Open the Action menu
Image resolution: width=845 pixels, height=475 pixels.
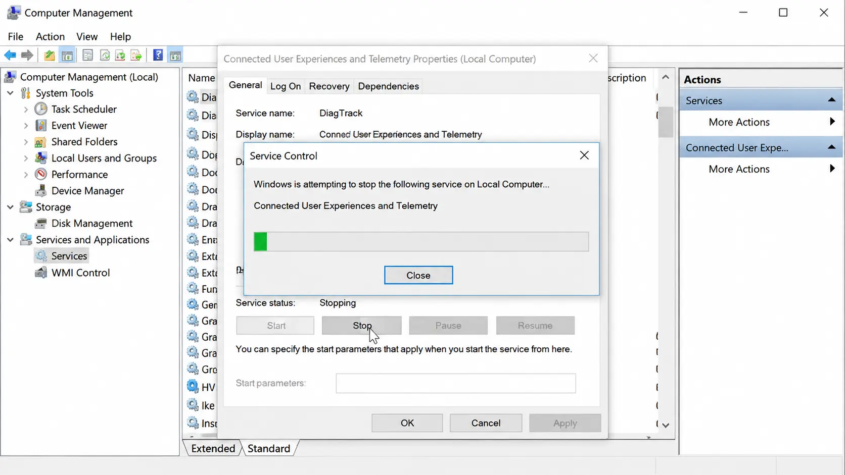point(50,36)
